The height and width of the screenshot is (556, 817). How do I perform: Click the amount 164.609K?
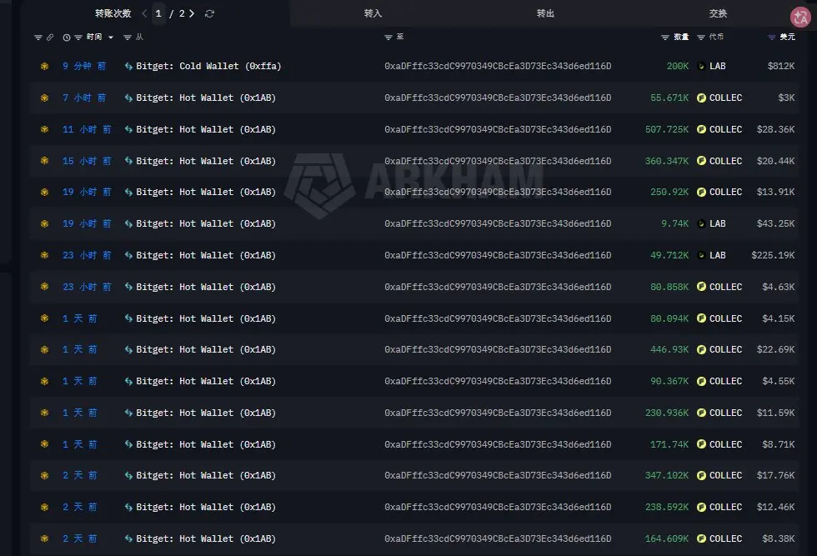[x=667, y=538]
